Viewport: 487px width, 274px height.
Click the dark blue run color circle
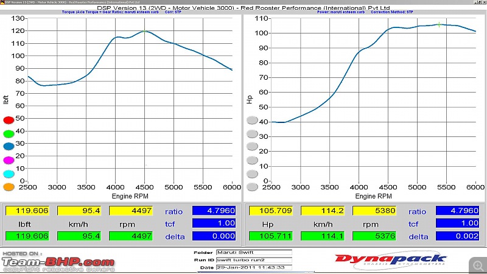(x=9, y=146)
